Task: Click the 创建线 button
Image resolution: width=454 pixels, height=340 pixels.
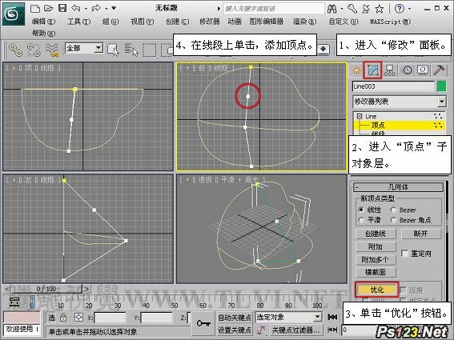Action: coord(376,234)
